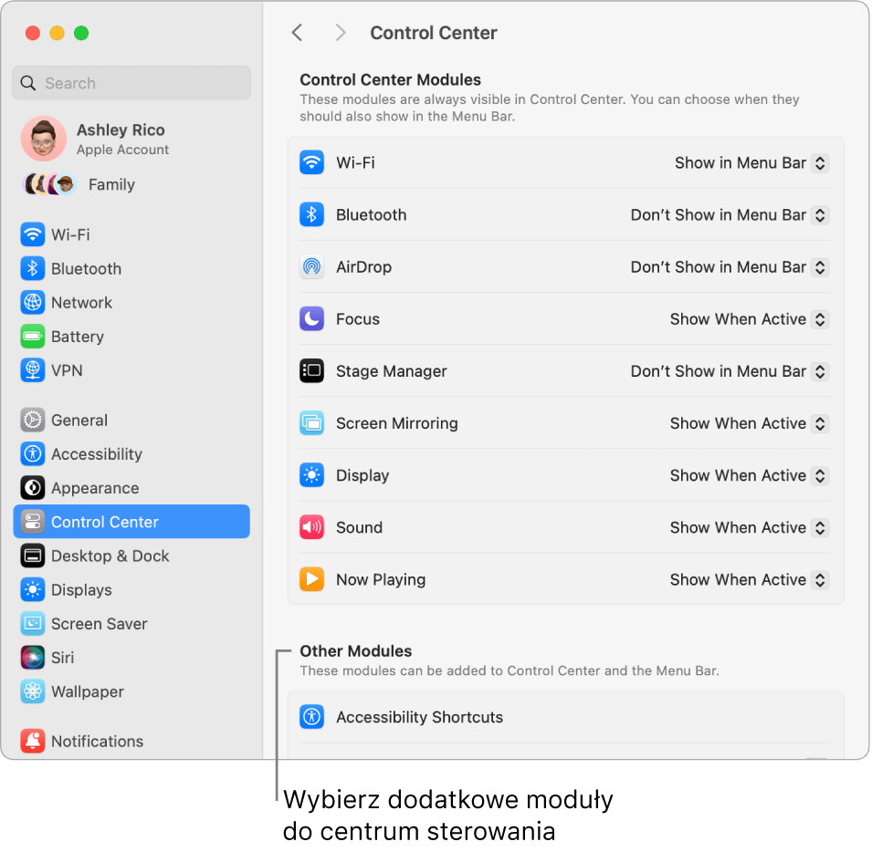Screen dimensions: 872x852
Task: Select Network label in sidebar
Action: pos(82,303)
